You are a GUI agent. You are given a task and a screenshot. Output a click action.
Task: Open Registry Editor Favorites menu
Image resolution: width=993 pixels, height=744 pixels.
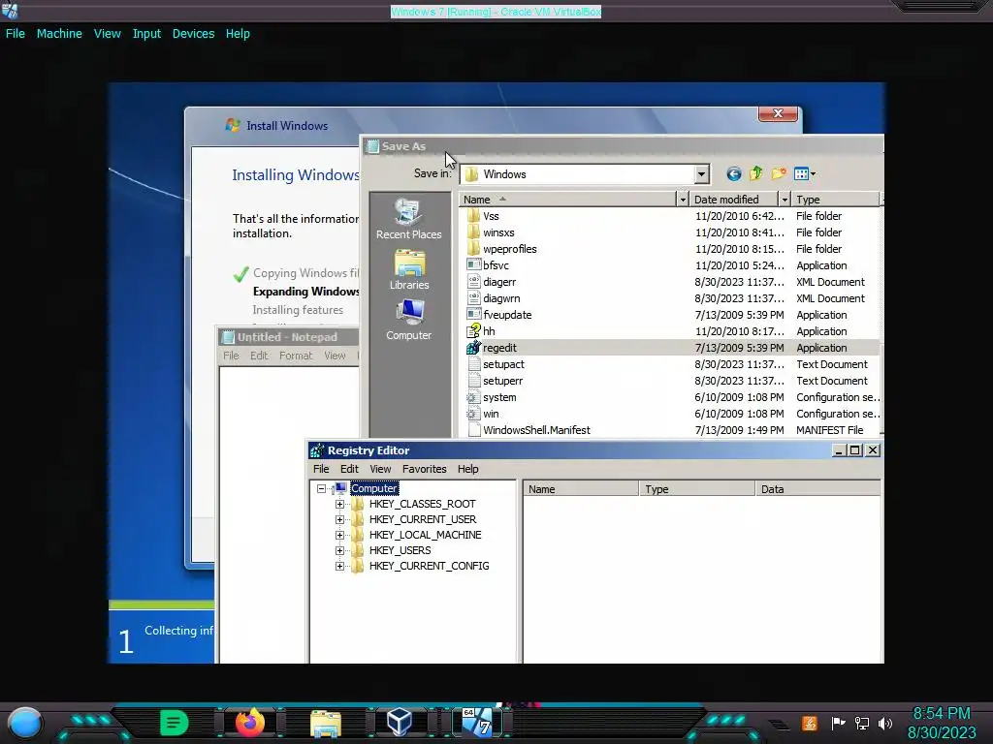pos(425,469)
